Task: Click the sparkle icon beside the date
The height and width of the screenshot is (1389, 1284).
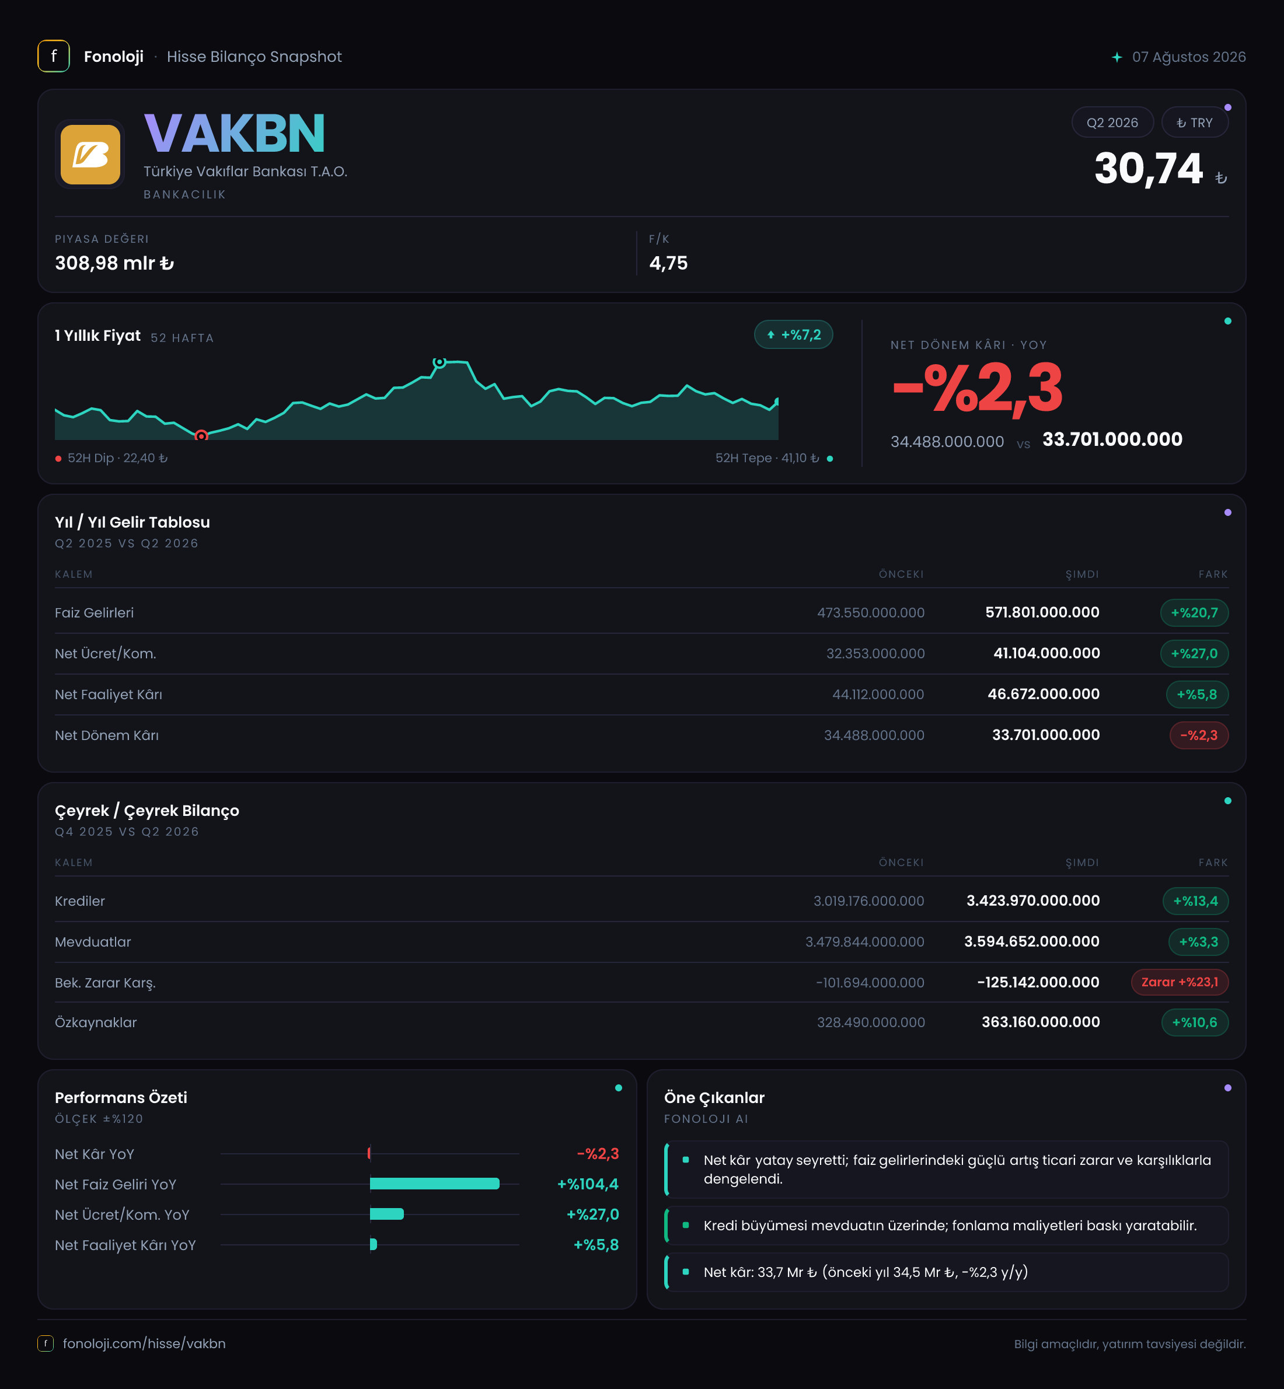Action: 1116,57
